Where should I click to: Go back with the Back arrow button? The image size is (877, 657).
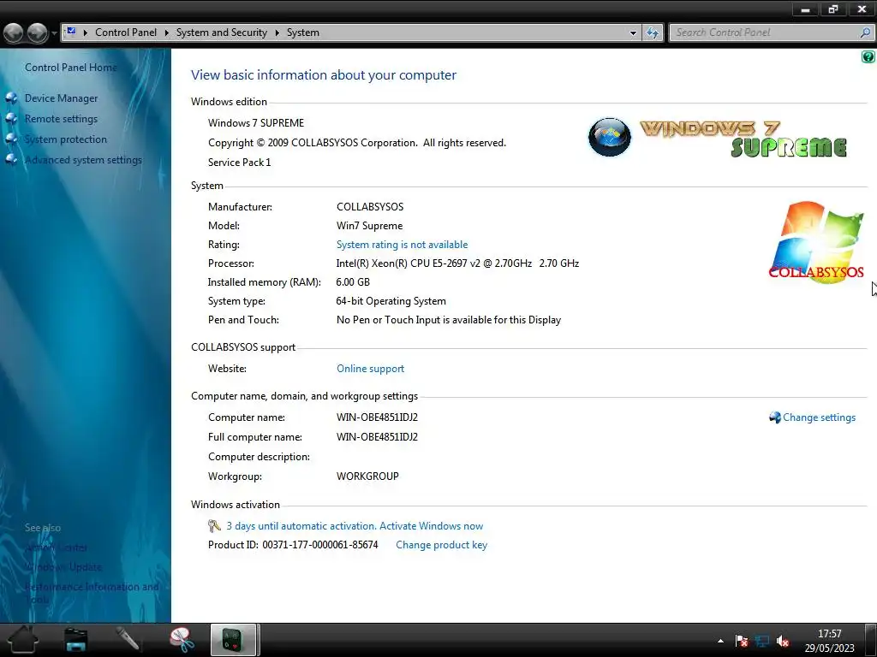click(14, 33)
